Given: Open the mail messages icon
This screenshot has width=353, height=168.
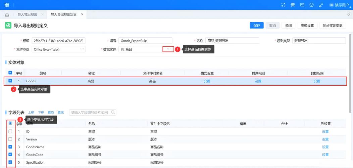Looking at the screenshot, I should point(302,5).
